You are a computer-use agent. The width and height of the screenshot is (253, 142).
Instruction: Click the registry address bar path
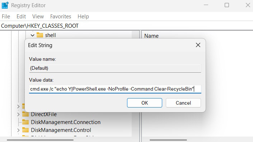point(40,26)
